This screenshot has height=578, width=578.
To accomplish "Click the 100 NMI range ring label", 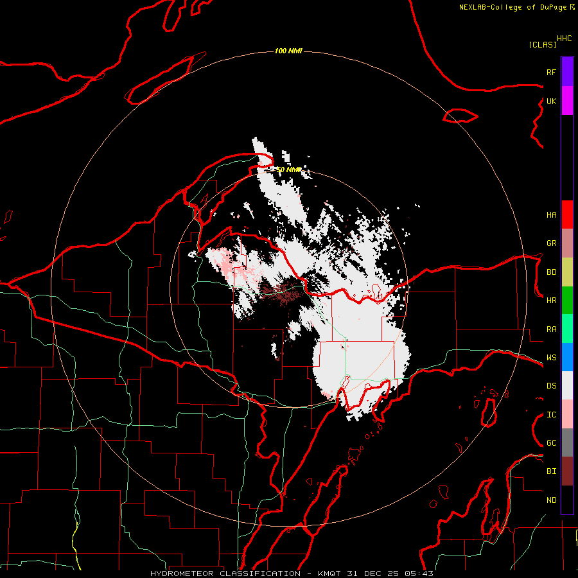I will click(288, 51).
